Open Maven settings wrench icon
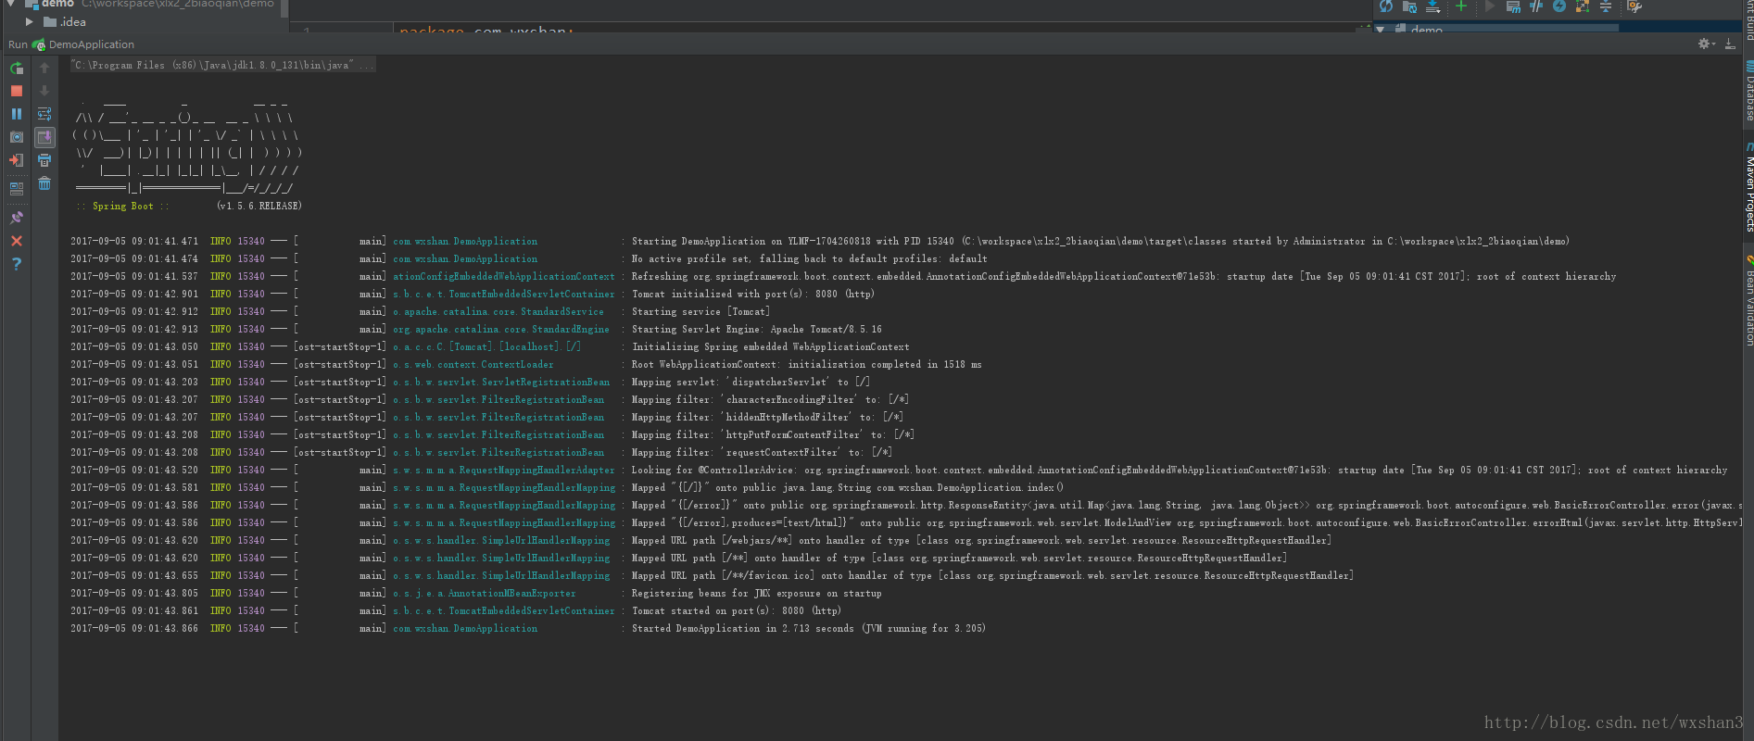This screenshot has height=741, width=1754. pyautogui.click(x=1634, y=6)
